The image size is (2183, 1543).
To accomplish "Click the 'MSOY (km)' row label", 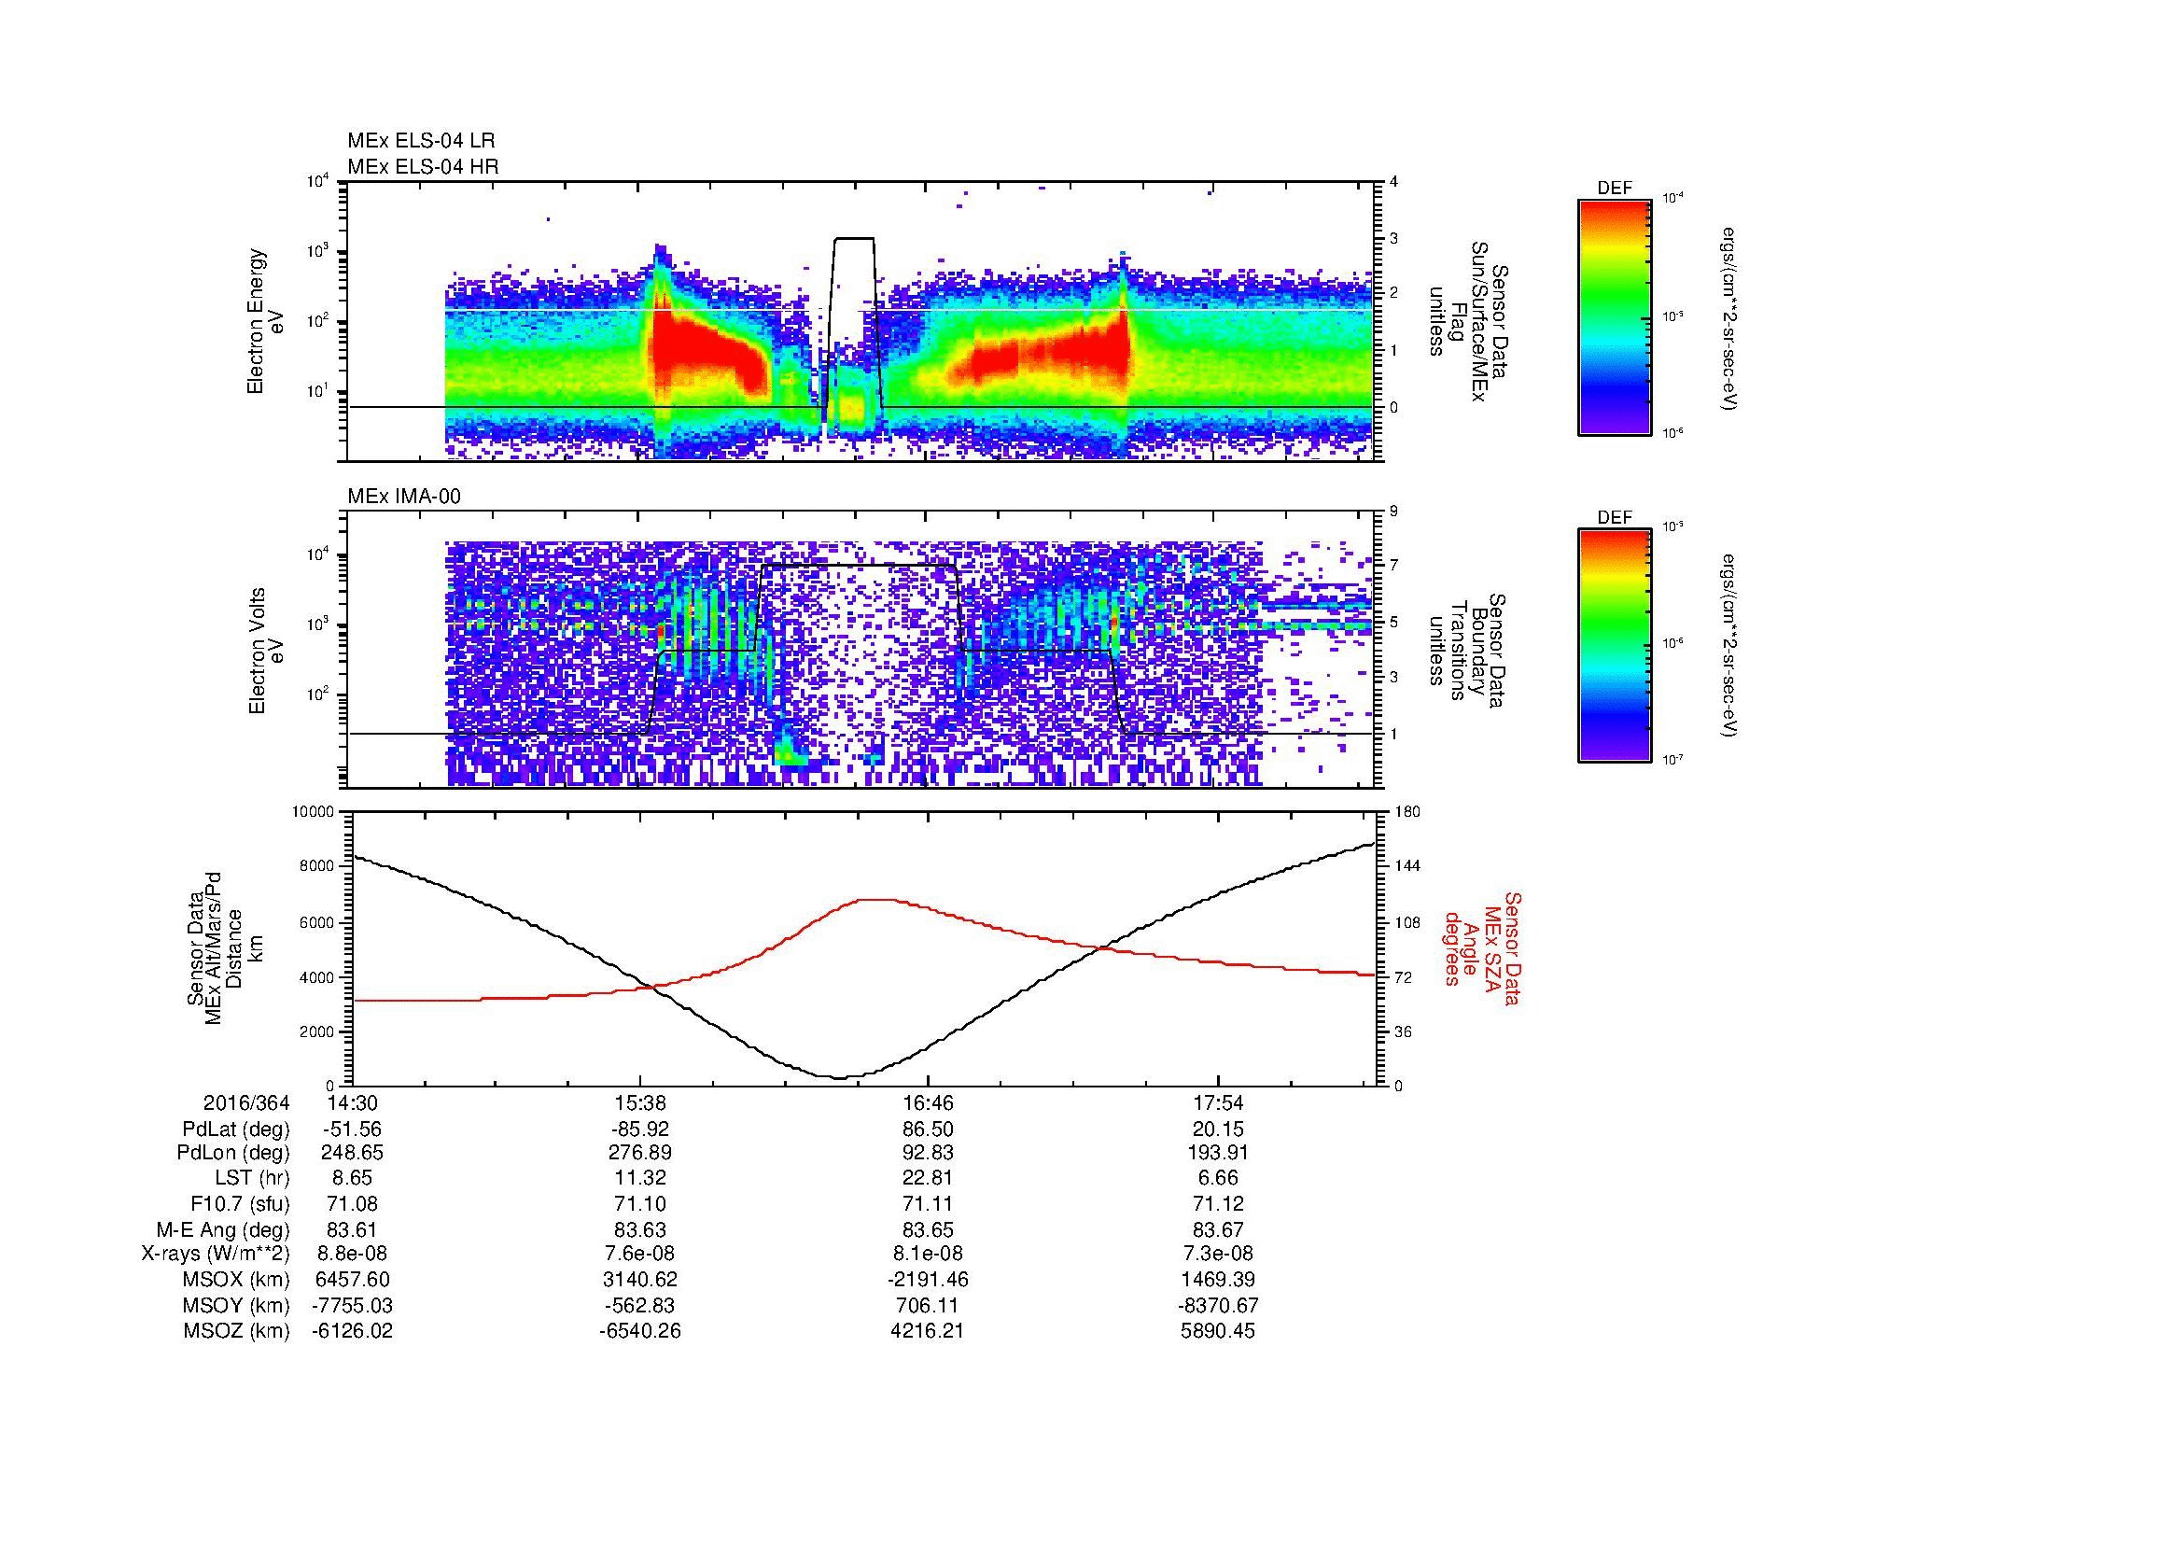I will tap(236, 1305).
